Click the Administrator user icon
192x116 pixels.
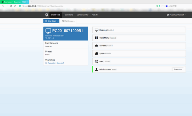coord(97,69)
